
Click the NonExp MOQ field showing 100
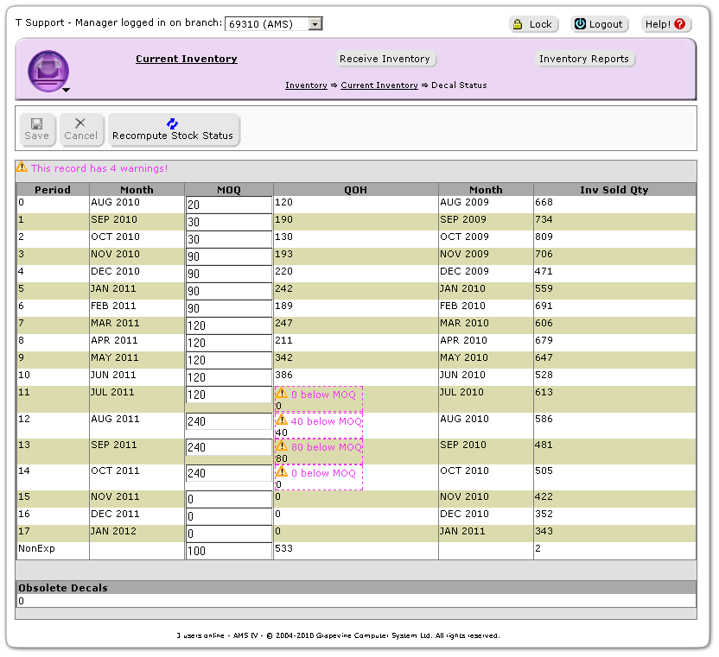click(228, 551)
